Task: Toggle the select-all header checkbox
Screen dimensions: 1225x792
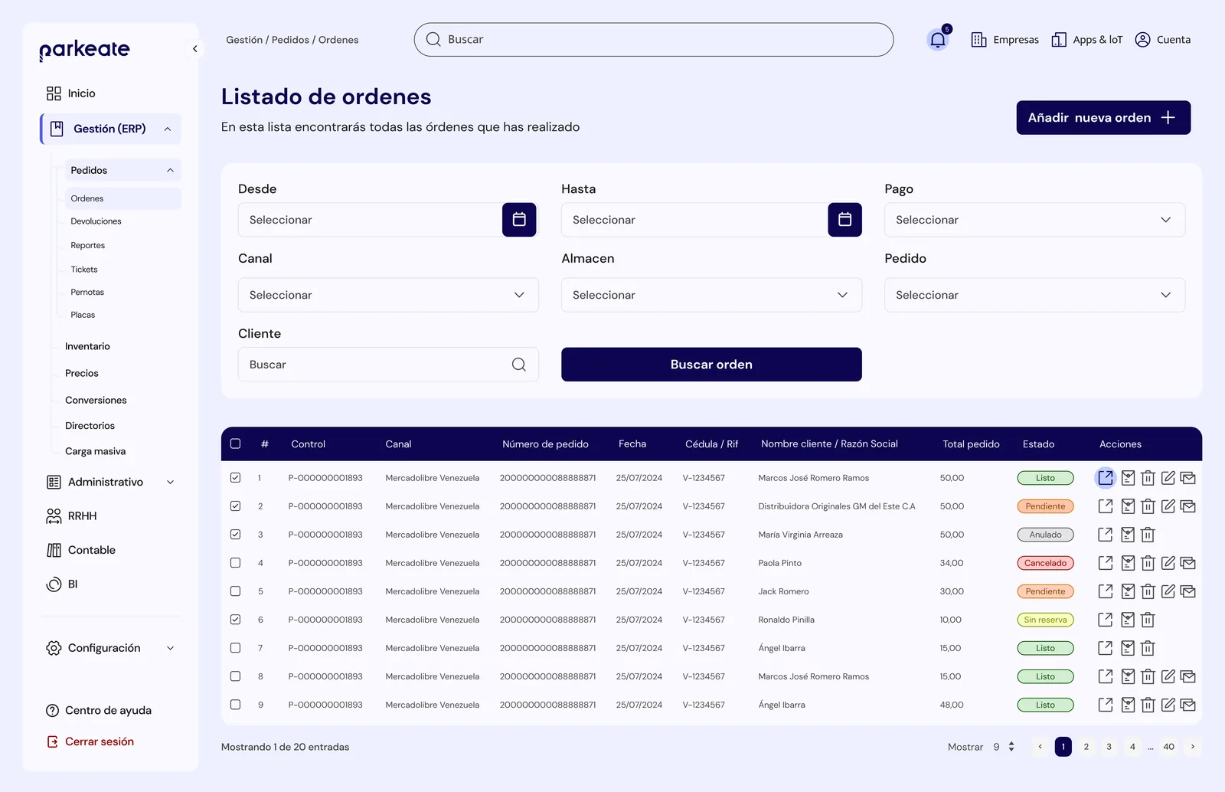Action: point(235,443)
